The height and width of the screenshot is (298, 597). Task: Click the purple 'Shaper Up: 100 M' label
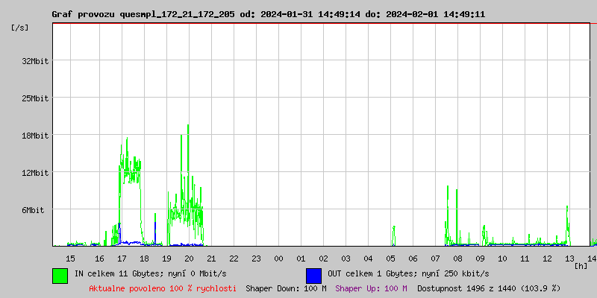[x=371, y=288]
